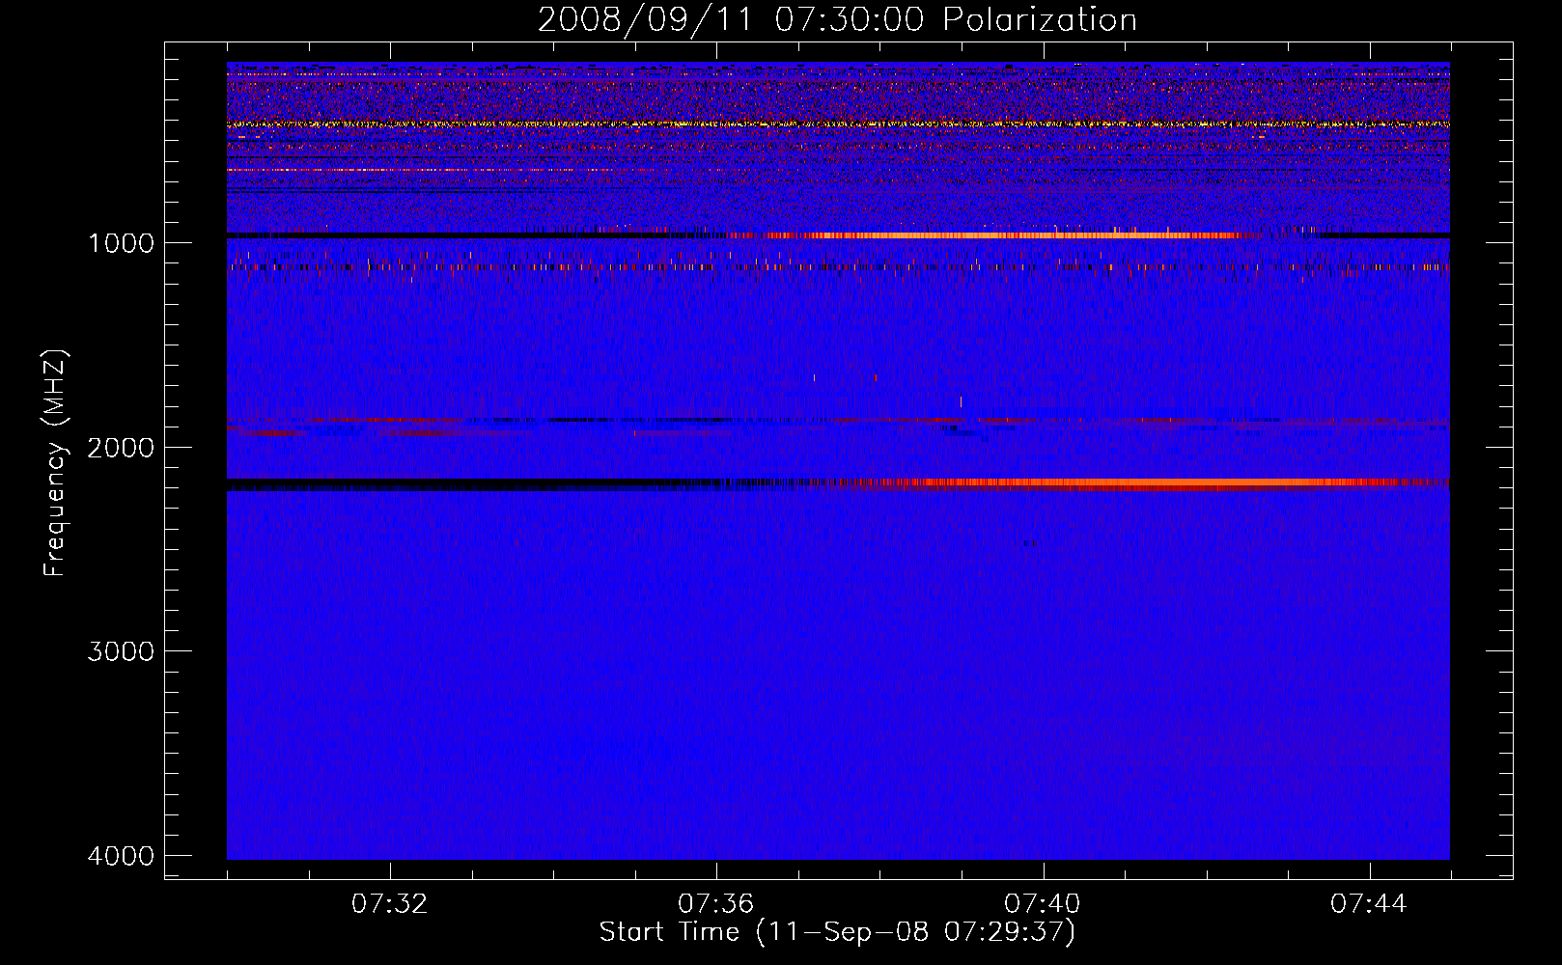Click the '4000' frequency tick label

point(121,856)
